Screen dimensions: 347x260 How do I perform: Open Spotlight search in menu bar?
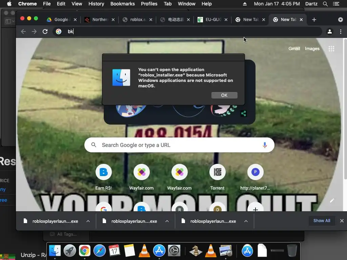coord(325,4)
